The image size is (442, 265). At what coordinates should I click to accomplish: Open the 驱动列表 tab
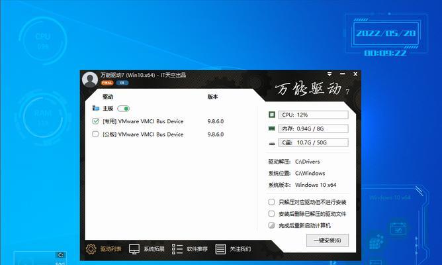[x=111, y=249]
